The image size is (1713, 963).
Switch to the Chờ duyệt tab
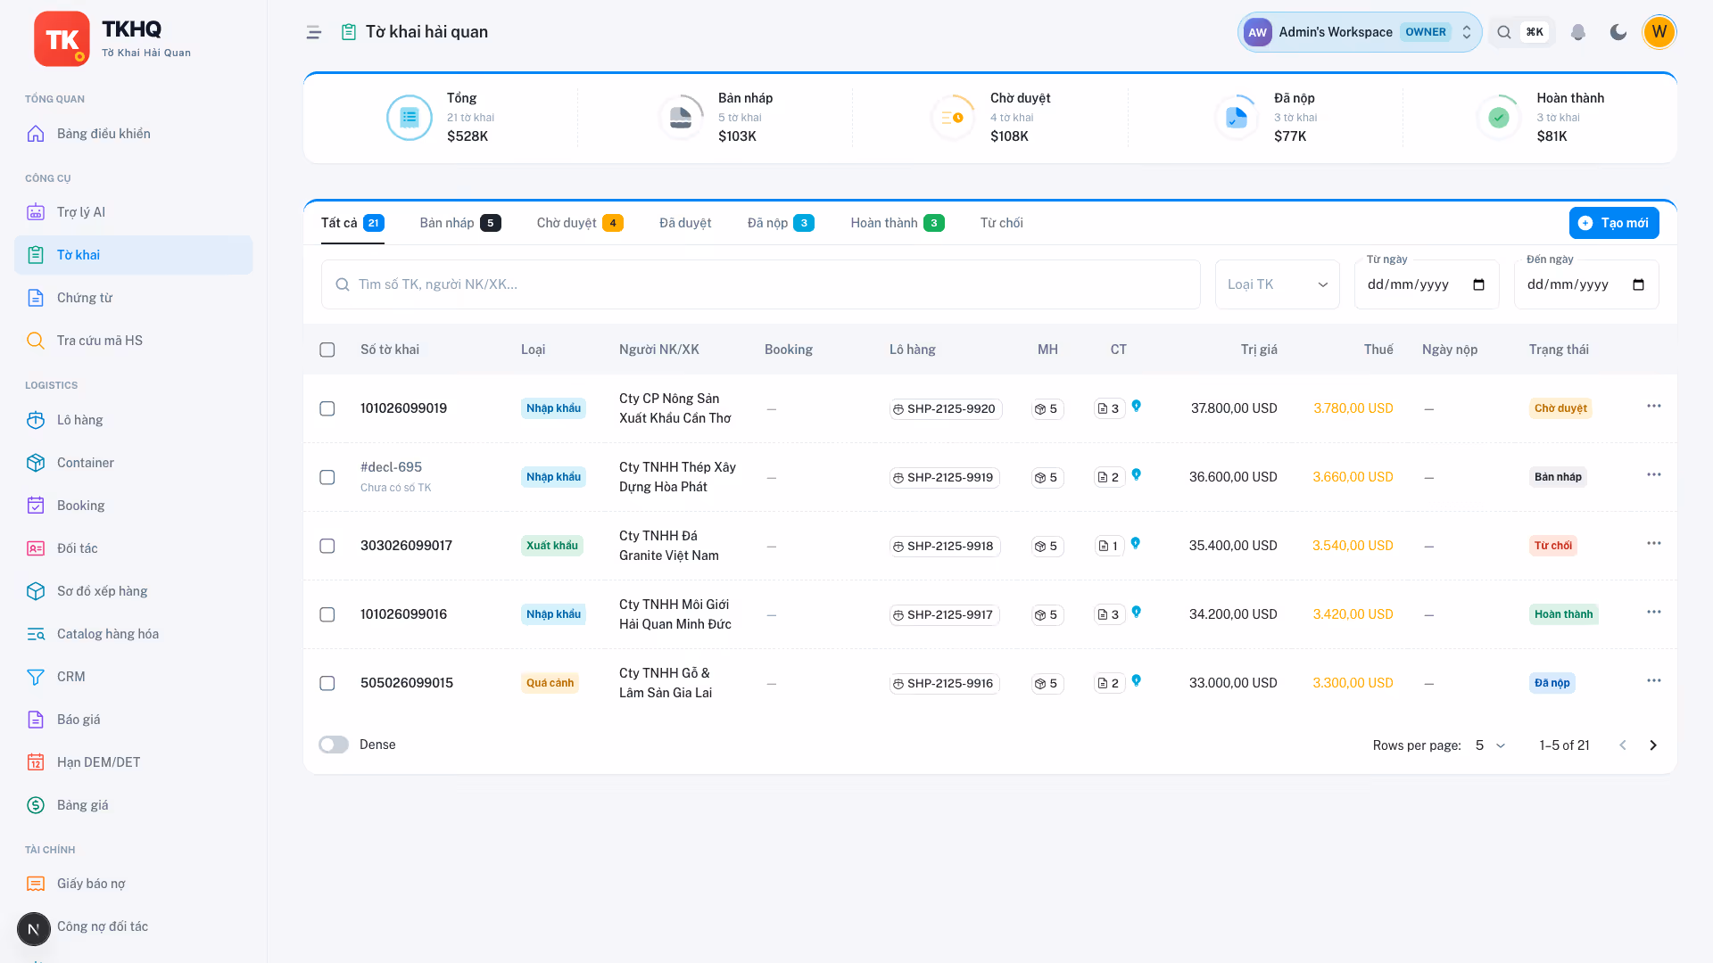[x=580, y=223]
